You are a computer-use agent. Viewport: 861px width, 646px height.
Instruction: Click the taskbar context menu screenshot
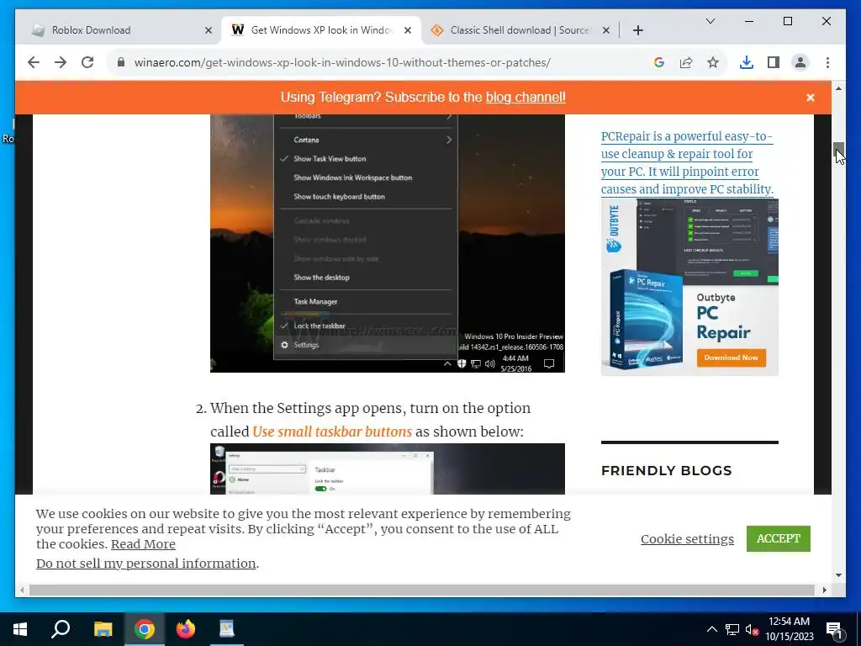pyautogui.click(x=387, y=243)
